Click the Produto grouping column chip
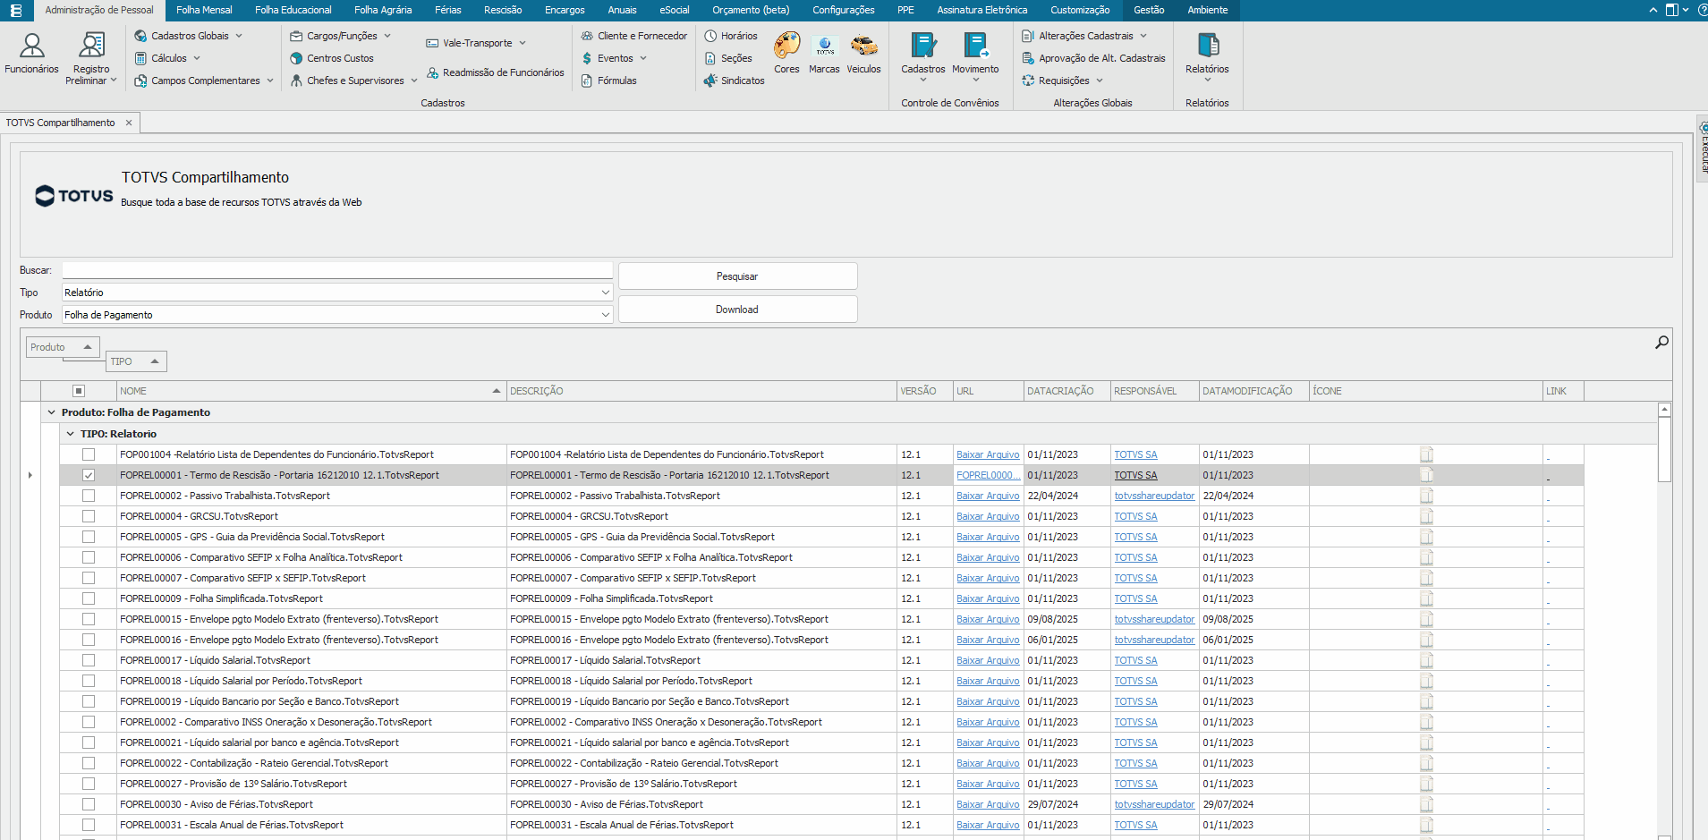Viewport: 1708px width, 840px height. [x=63, y=347]
